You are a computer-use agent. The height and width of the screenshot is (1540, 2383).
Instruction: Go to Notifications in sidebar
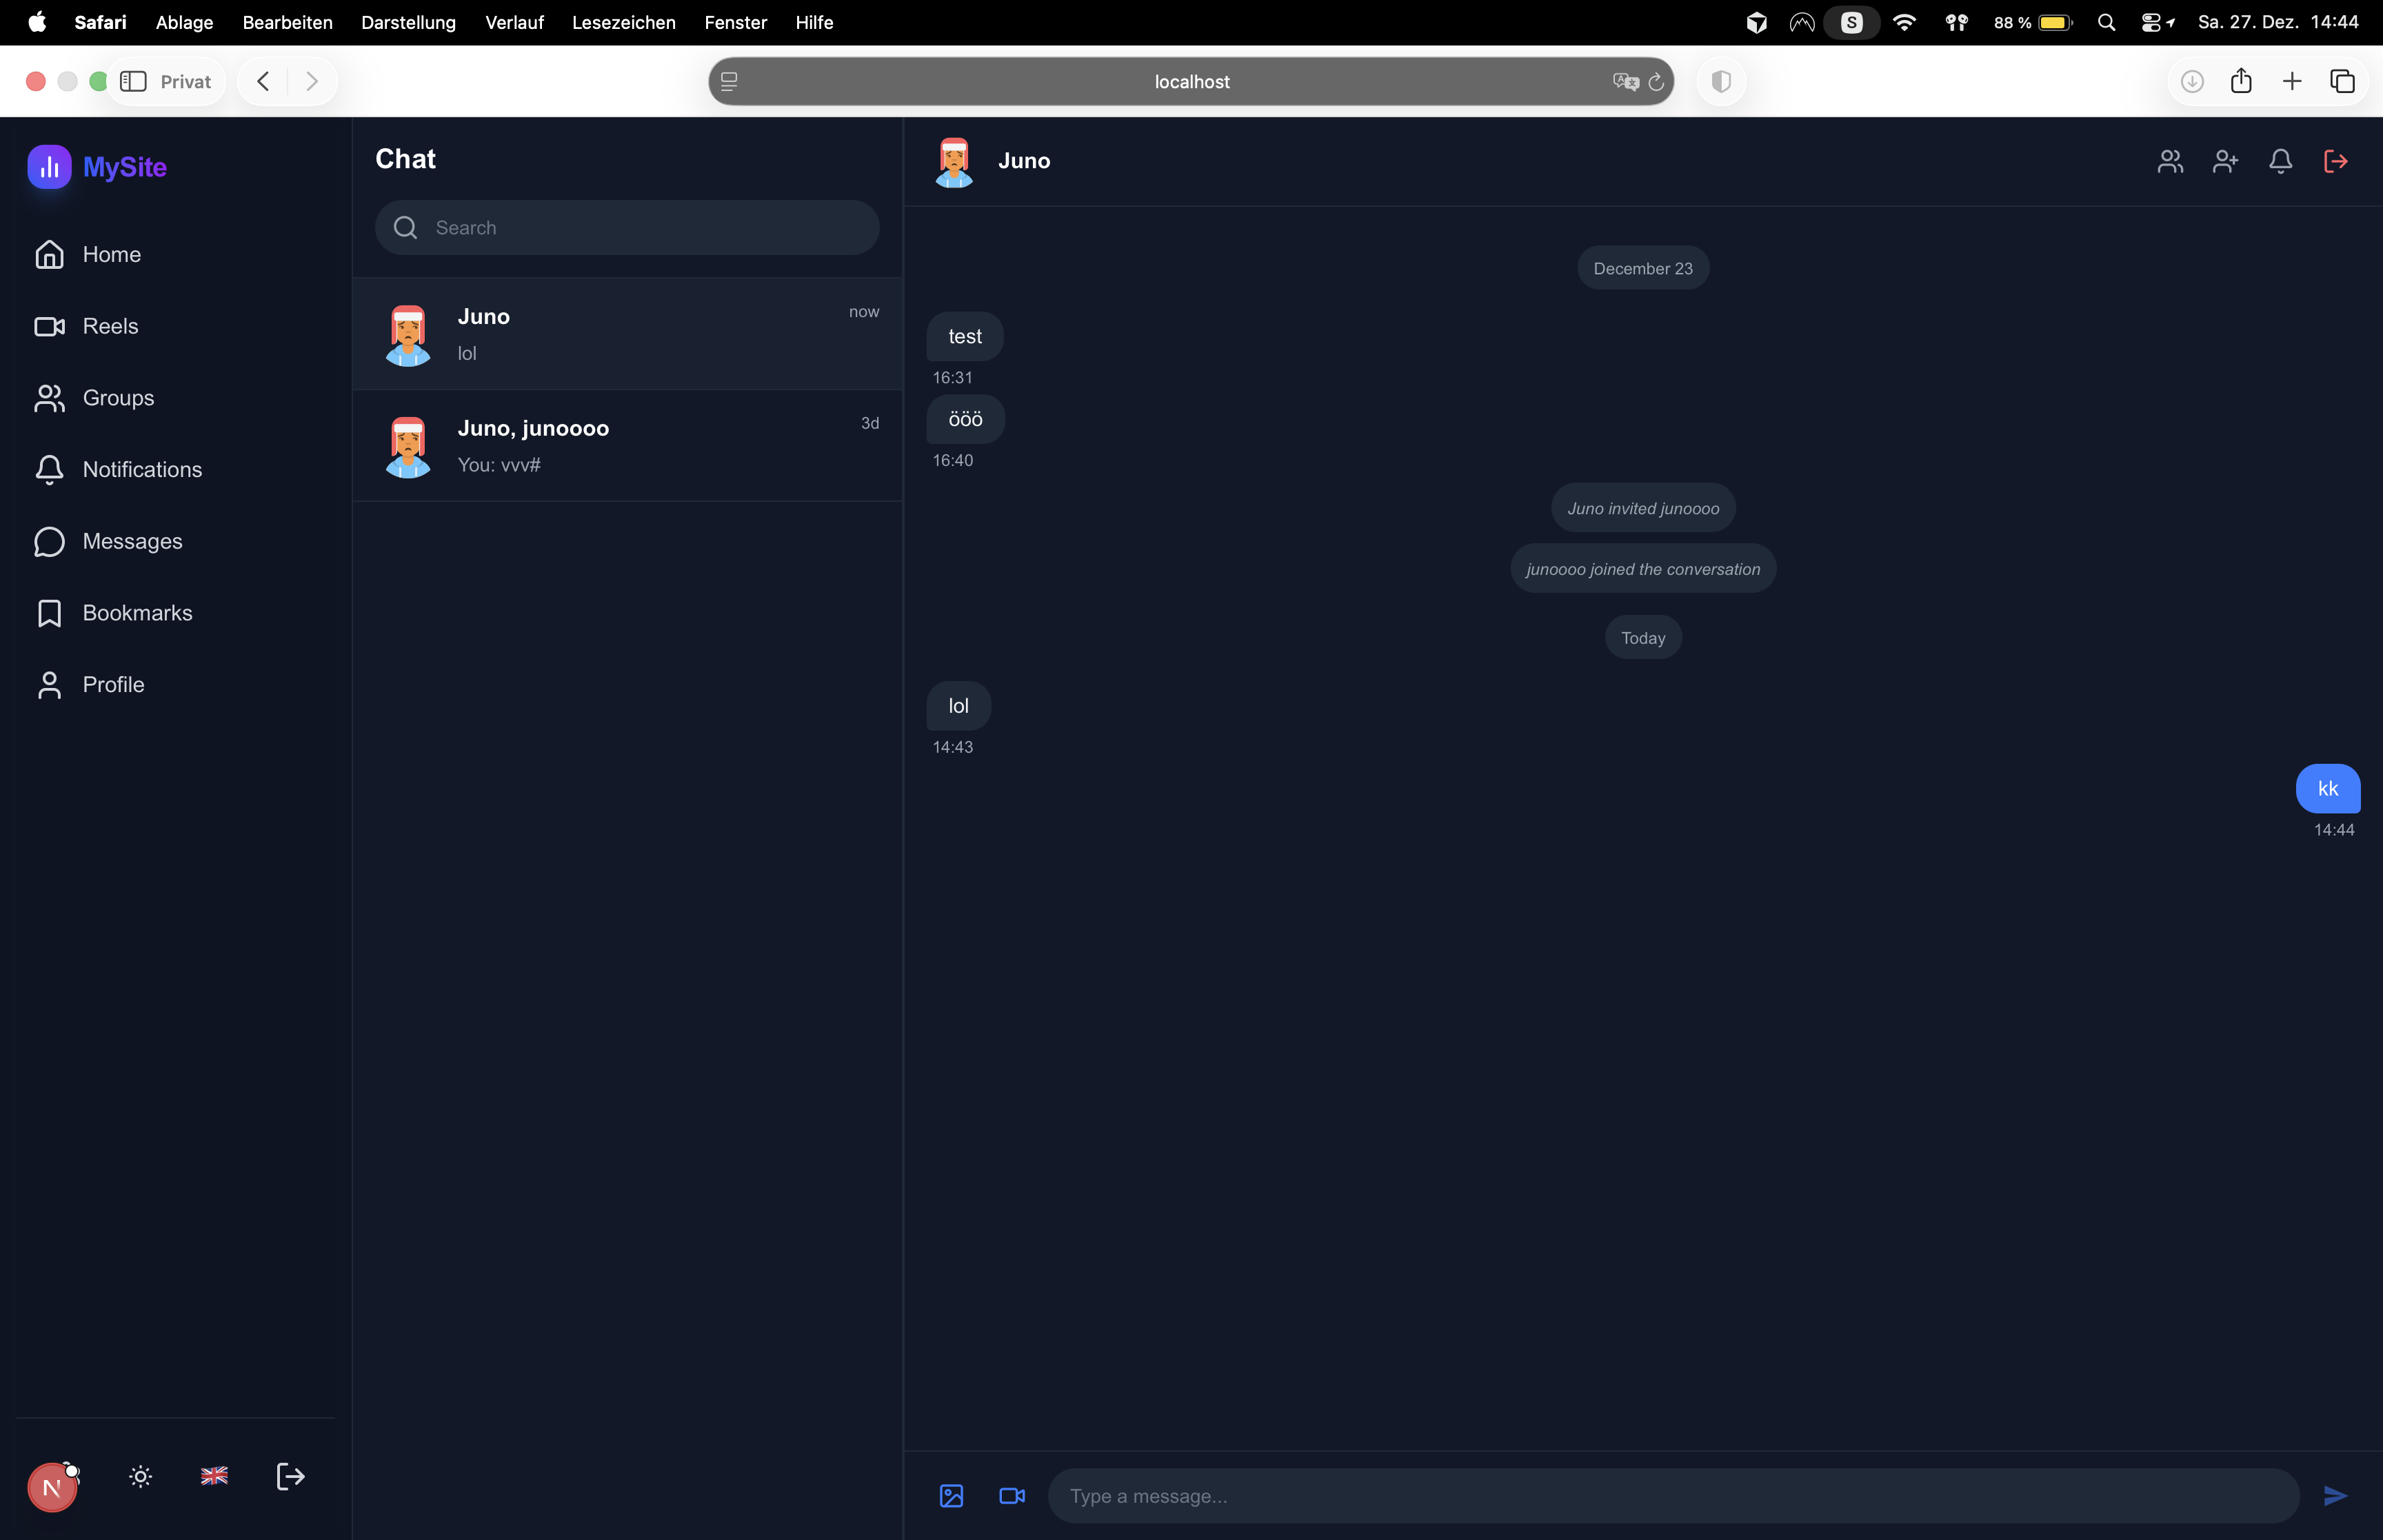click(x=142, y=469)
